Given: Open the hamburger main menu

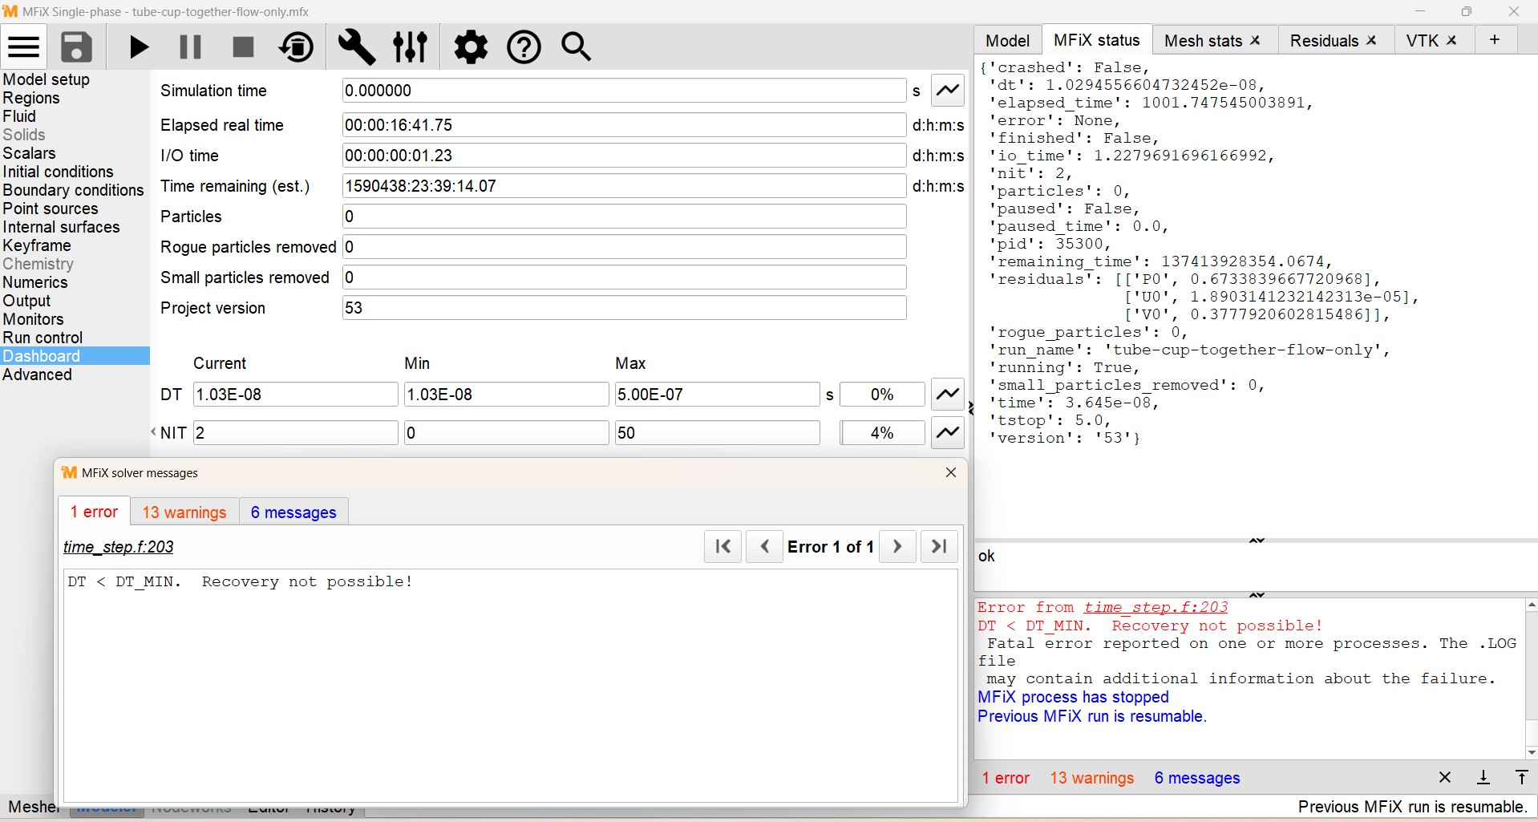Looking at the screenshot, I should point(24,47).
